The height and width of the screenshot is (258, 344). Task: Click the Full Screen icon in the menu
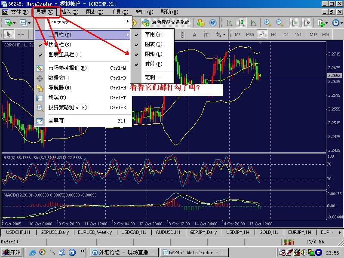pyautogui.click(x=40, y=121)
